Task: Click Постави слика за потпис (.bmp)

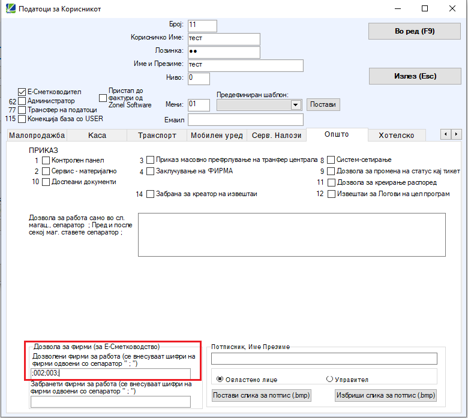Action: (x=262, y=395)
